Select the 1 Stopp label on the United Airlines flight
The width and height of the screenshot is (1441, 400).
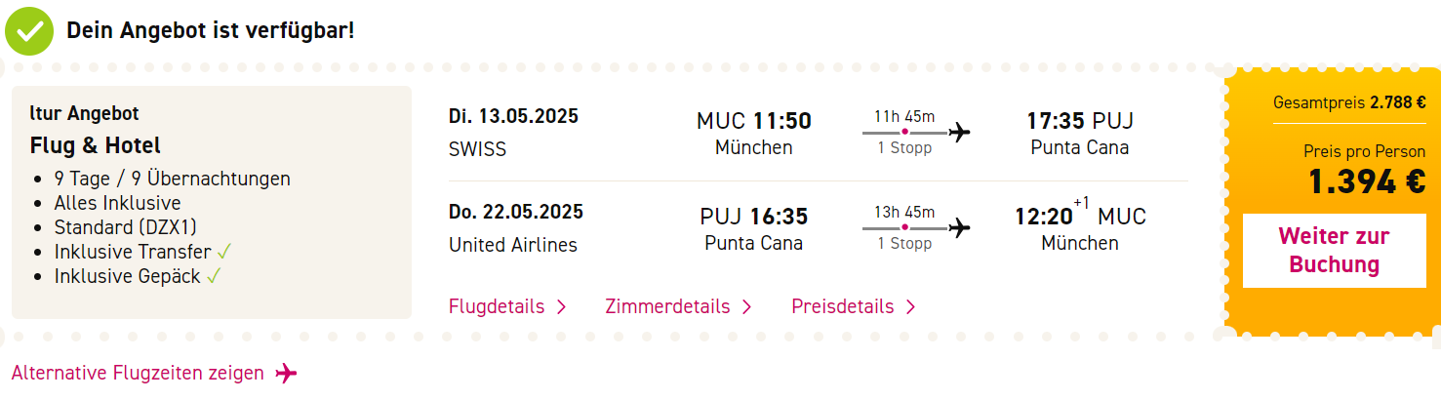coord(904,244)
